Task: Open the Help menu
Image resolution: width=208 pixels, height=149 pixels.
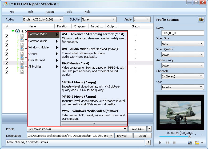Action: (x=87, y=12)
